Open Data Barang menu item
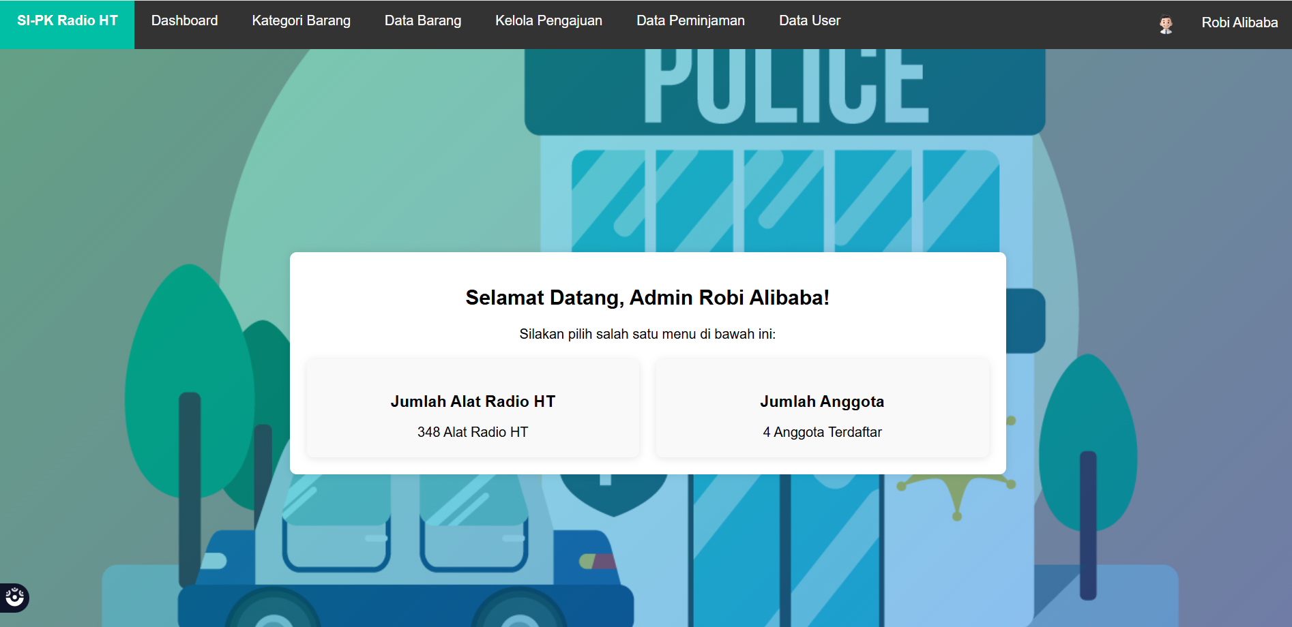 tap(423, 21)
